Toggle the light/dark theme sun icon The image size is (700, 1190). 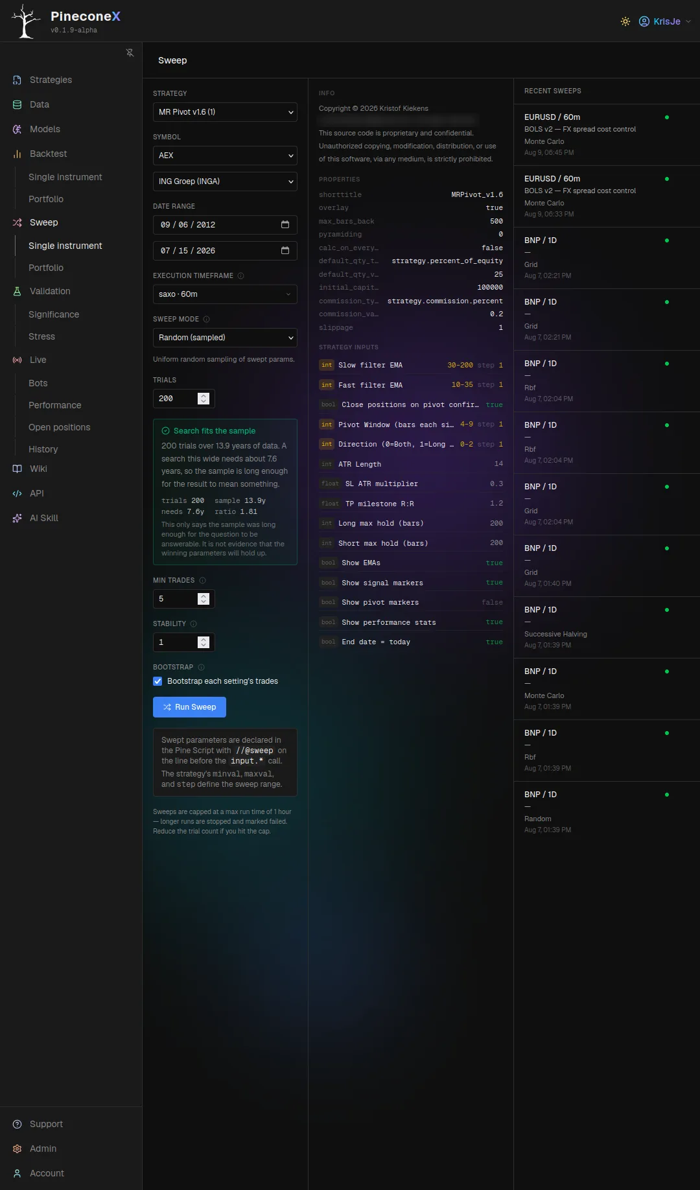(x=625, y=21)
